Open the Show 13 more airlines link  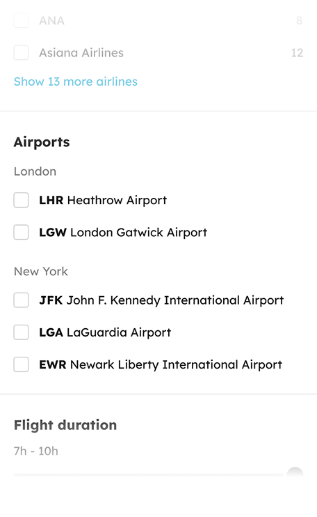(x=76, y=82)
